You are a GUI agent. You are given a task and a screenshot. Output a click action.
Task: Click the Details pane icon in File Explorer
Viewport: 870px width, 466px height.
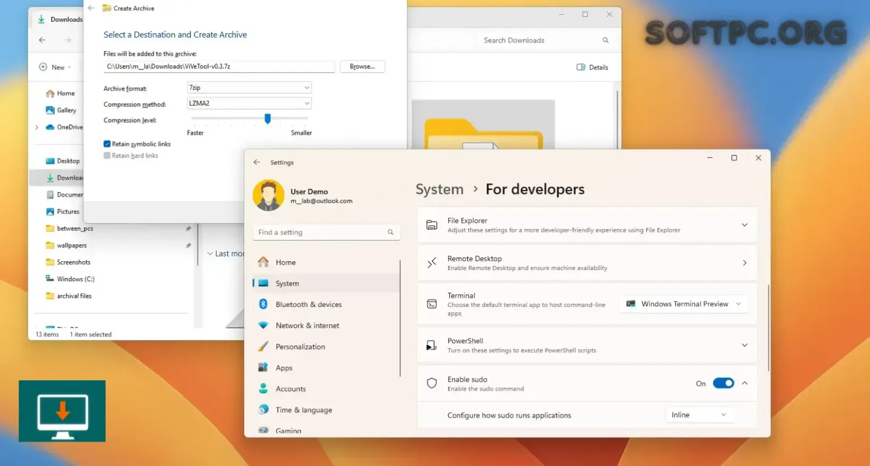581,67
